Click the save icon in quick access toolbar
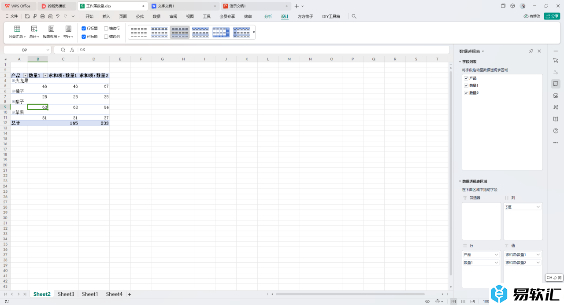 [x=27, y=16]
